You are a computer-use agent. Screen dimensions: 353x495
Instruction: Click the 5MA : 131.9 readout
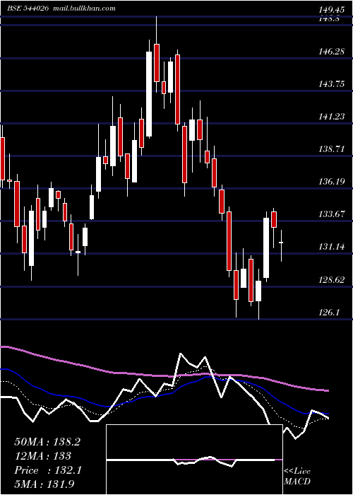click(45, 484)
